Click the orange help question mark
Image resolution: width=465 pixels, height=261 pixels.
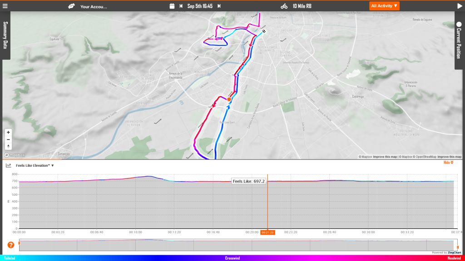point(11,245)
